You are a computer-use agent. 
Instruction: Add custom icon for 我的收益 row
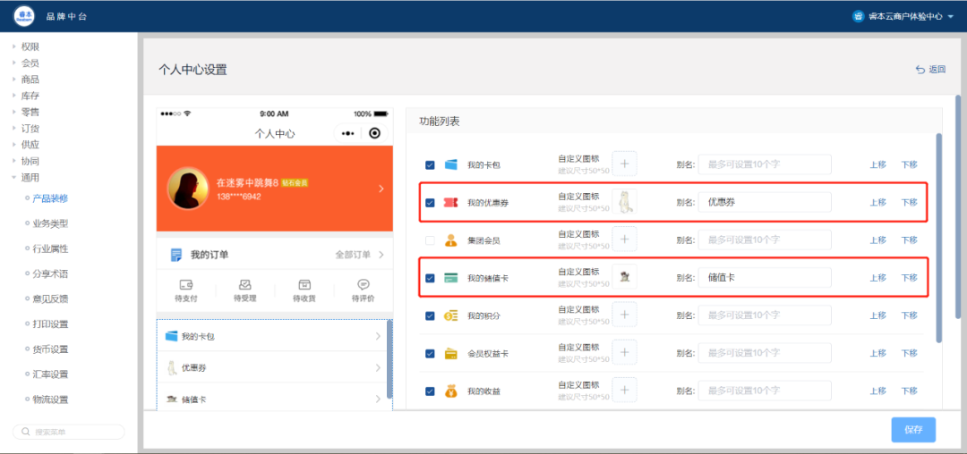click(624, 390)
